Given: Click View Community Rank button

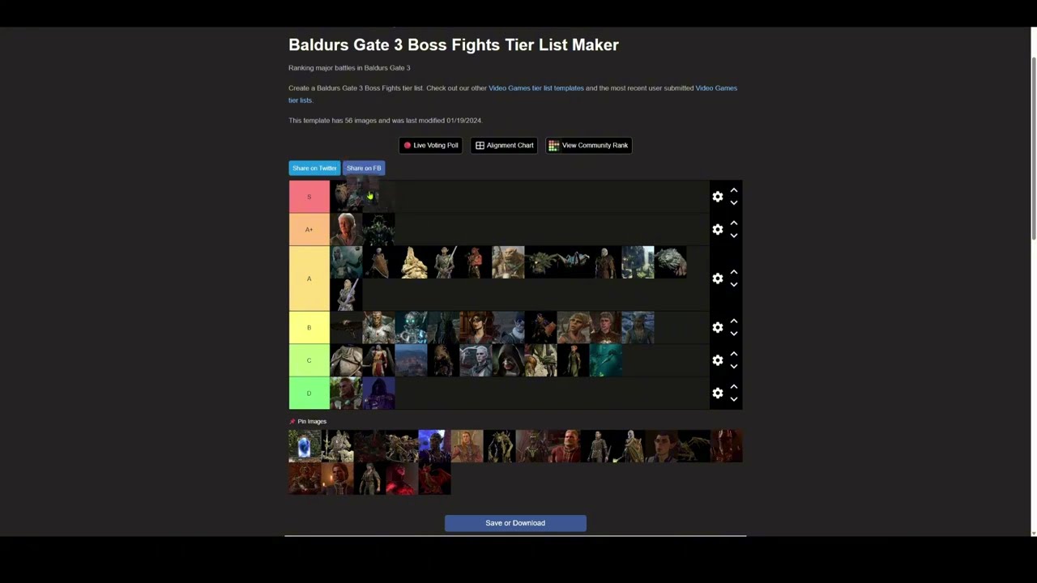Looking at the screenshot, I should (x=588, y=146).
